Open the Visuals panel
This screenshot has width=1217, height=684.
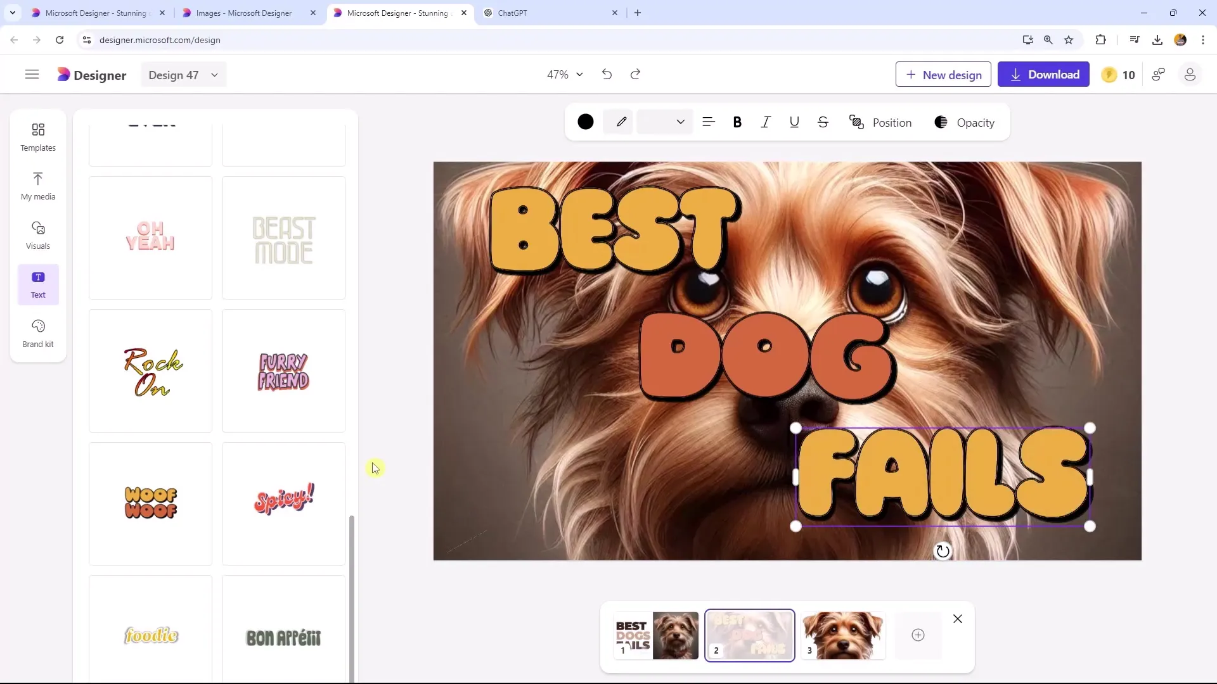(38, 236)
